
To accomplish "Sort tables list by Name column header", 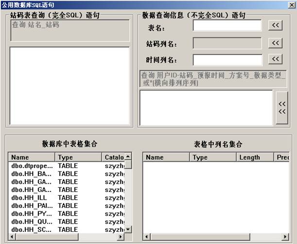I will [x=31, y=157].
